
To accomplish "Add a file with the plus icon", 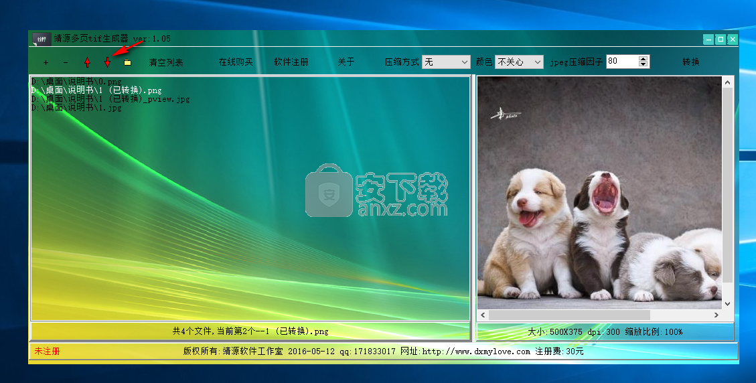I will click(46, 62).
